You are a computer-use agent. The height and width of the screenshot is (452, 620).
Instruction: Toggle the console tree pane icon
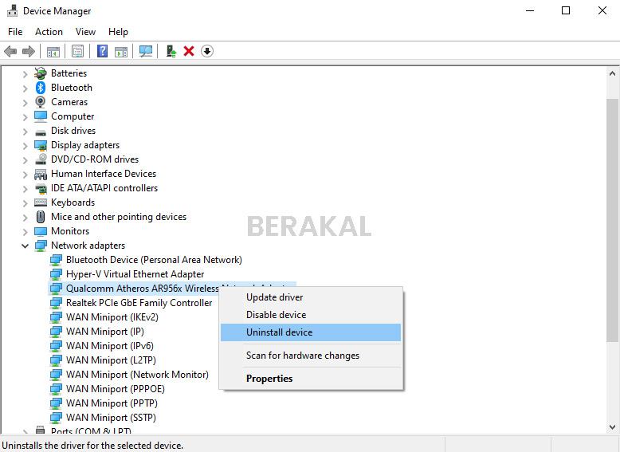(x=53, y=51)
